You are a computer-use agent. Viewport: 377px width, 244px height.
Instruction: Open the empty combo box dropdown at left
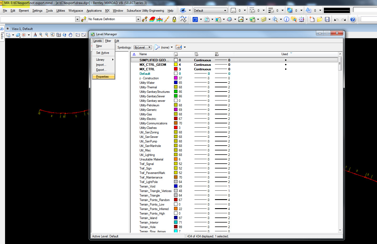pyautogui.click(x=77, y=19)
